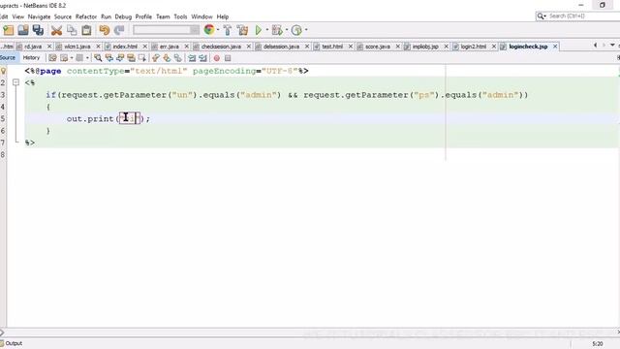Open the Profile Project dropdown arrow
This screenshot has height=349, width=620.
click(x=306, y=30)
